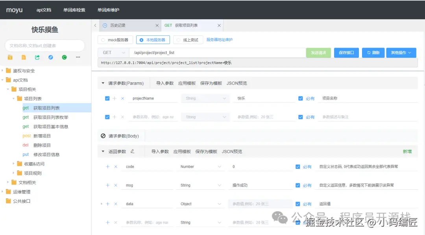Focus the sidebar document search field
This screenshot has height=235, width=425.
tap(45, 46)
